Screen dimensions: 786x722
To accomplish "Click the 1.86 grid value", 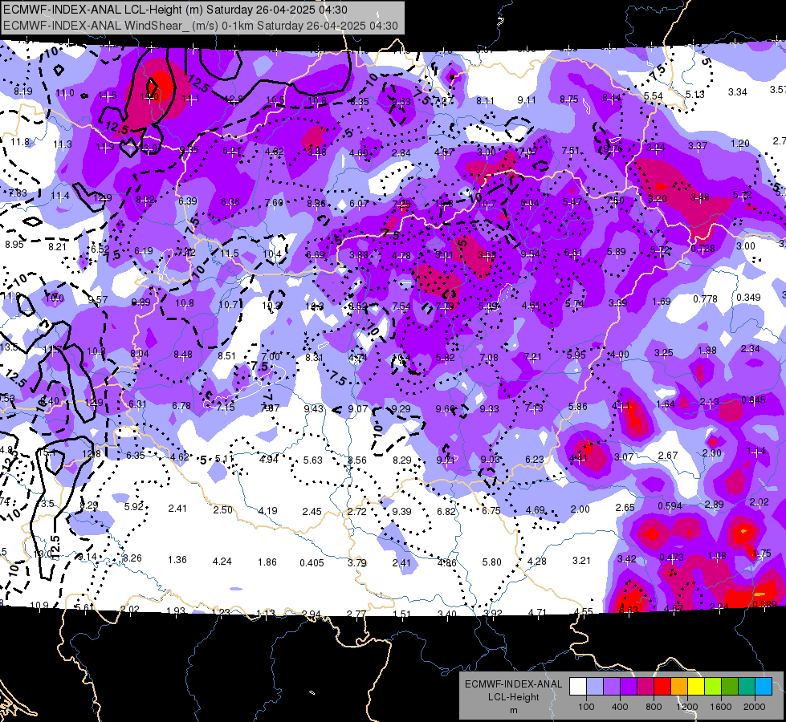I will (x=267, y=562).
